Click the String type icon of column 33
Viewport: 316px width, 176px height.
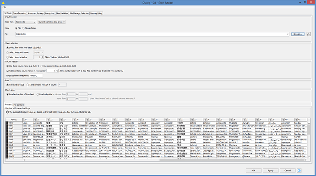[x=192, y=120]
